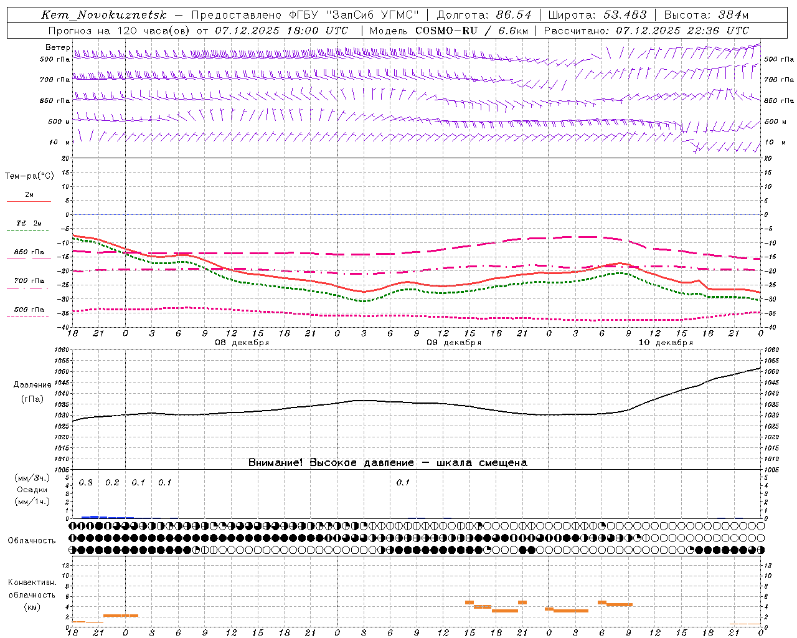Click the '0.3' precipitation amount value
Image resolution: width=797 pixels, height=638 pixels.
tap(86, 483)
